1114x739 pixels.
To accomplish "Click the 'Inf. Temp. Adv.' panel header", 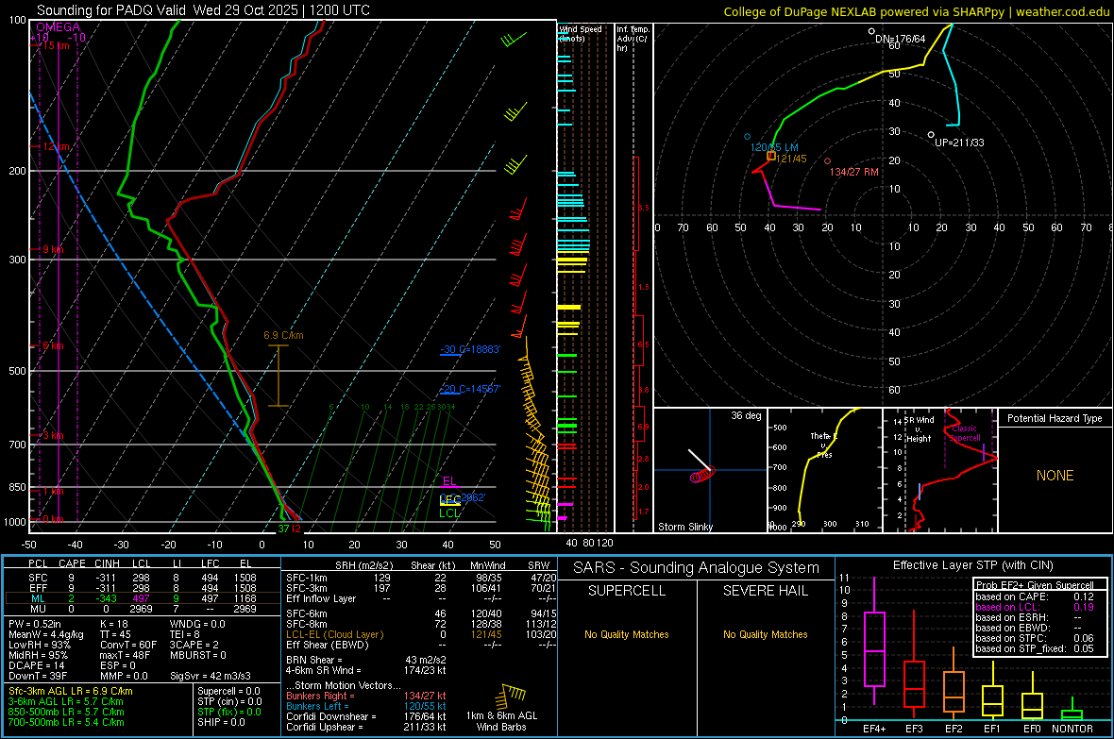I will [633, 39].
